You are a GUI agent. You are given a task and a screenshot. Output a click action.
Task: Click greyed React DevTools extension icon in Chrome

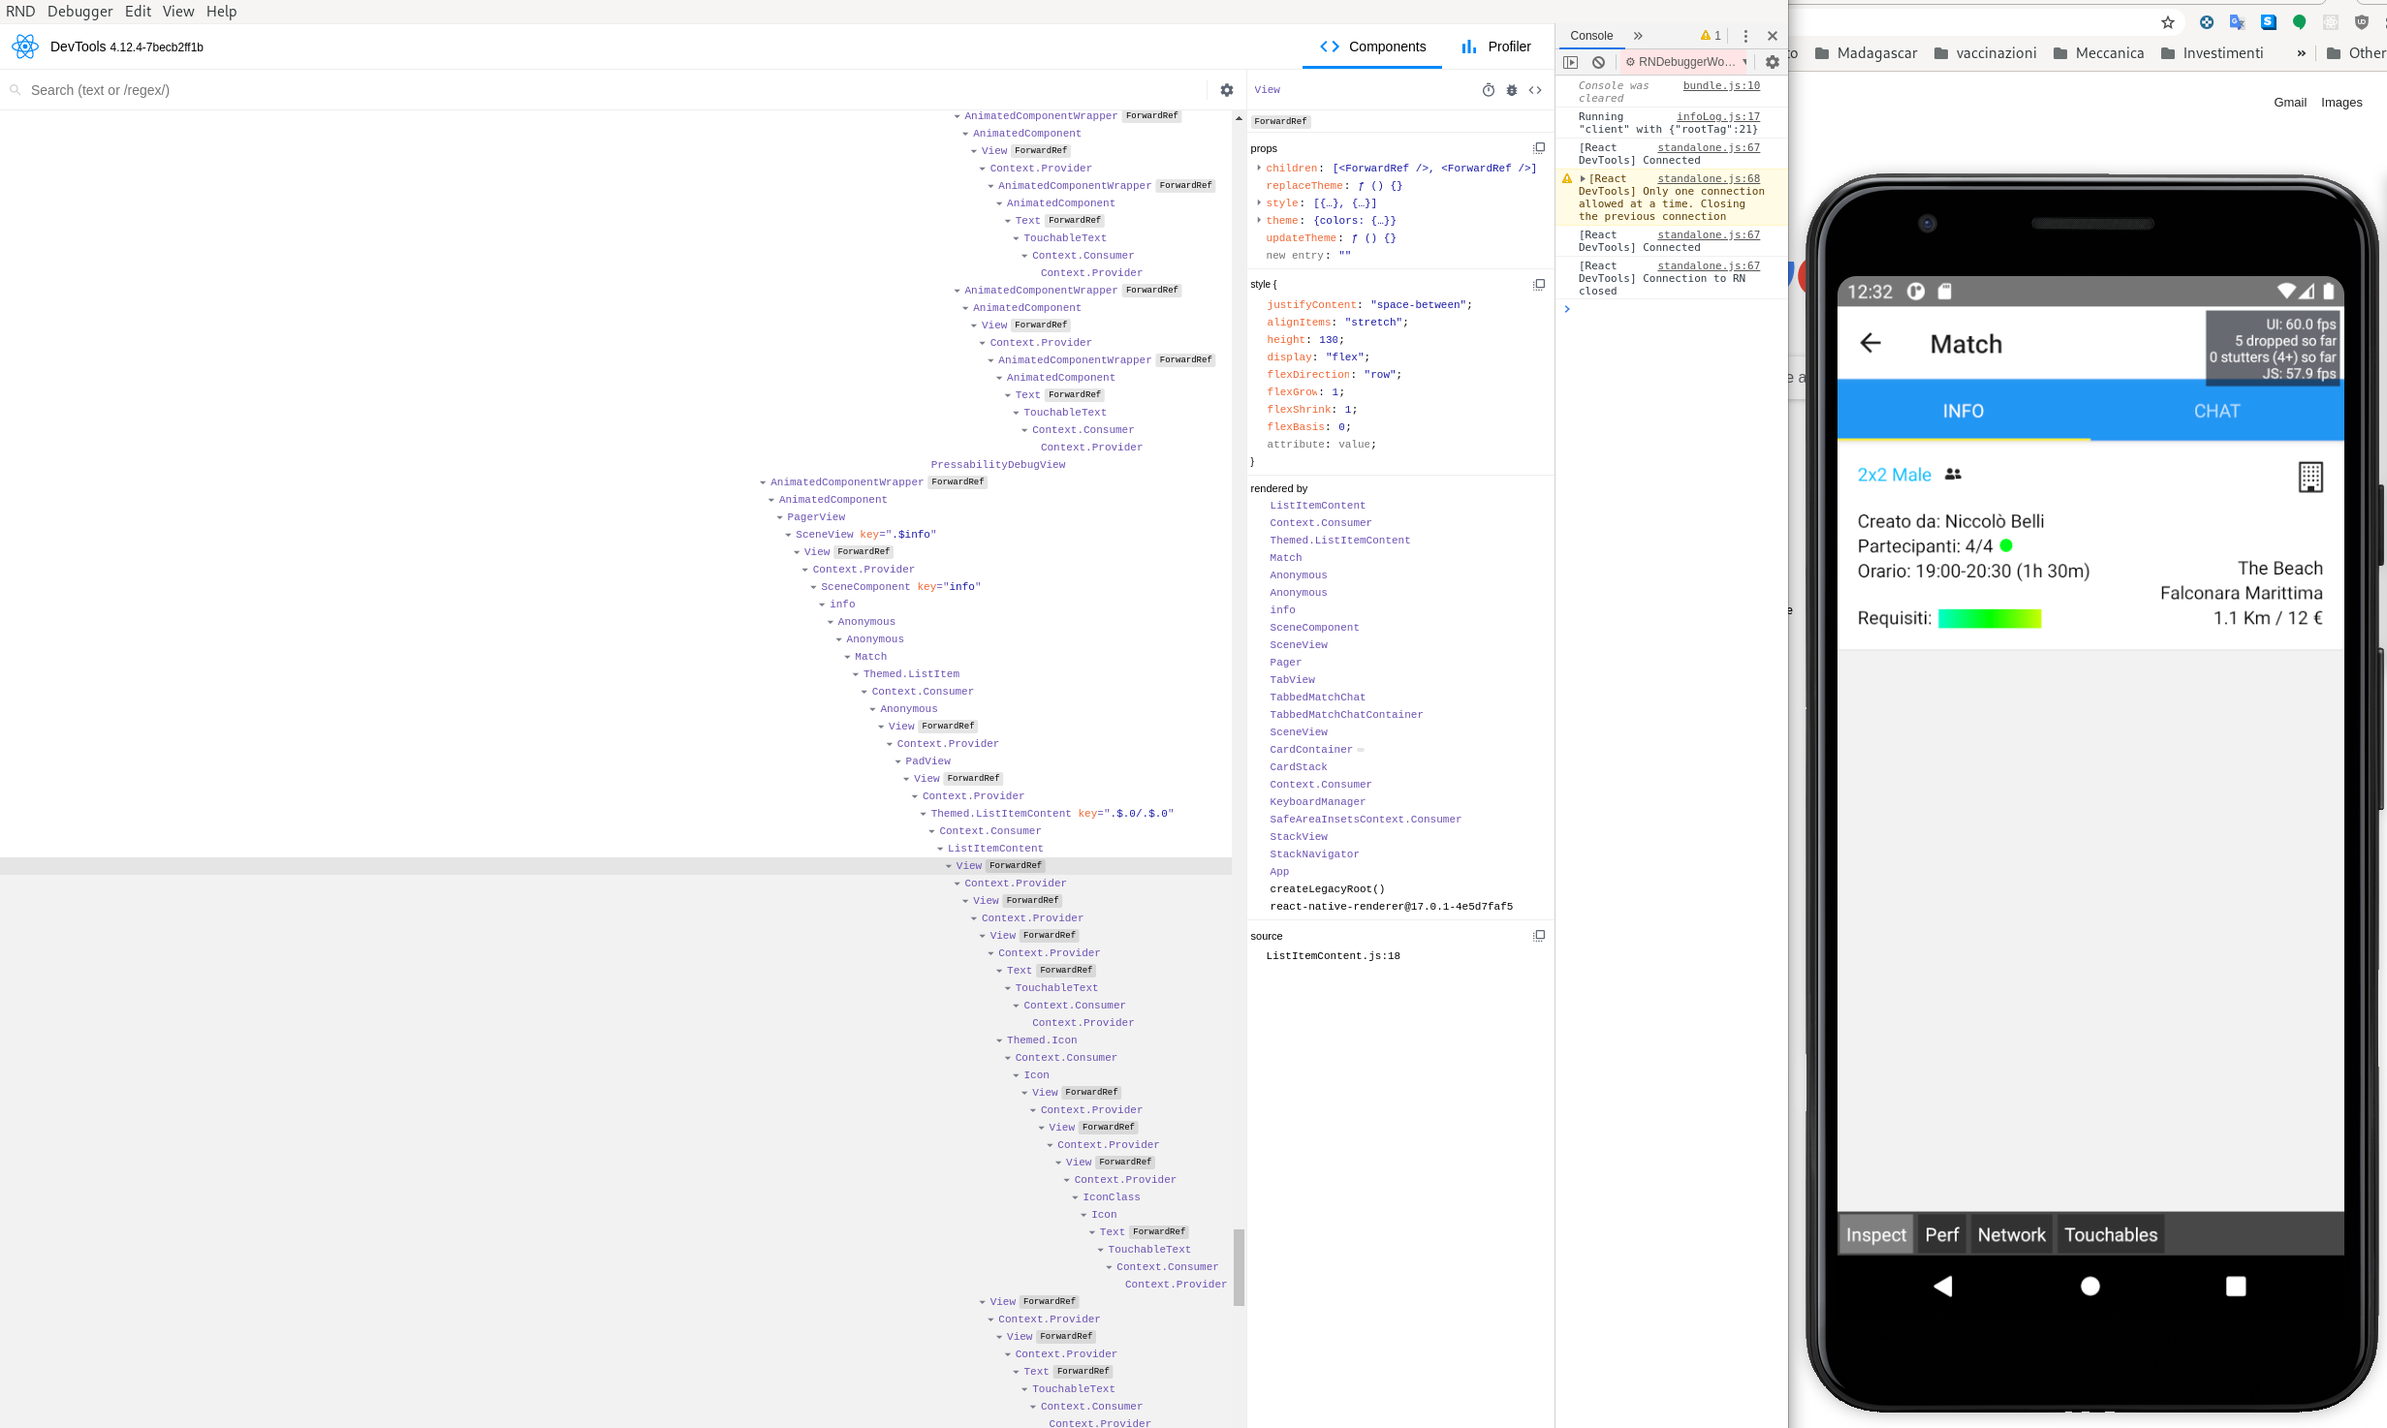(x=2331, y=22)
